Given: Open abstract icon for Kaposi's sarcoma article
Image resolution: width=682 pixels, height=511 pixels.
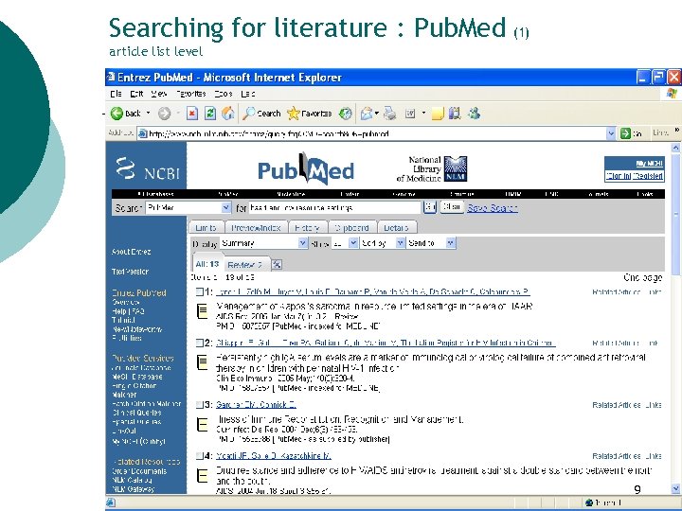Looking at the screenshot, I should click(x=203, y=311).
